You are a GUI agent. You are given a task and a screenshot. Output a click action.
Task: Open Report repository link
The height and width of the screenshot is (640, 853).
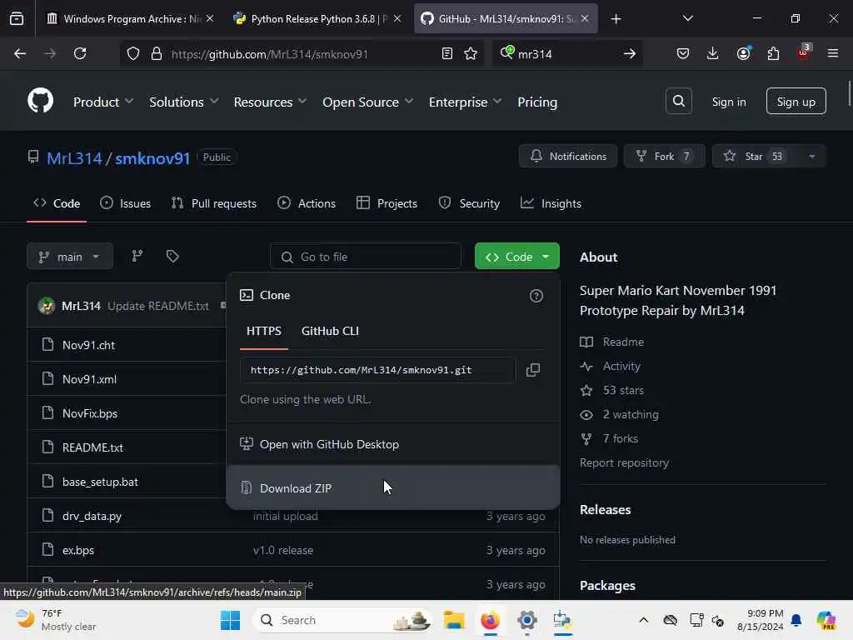[x=624, y=463]
